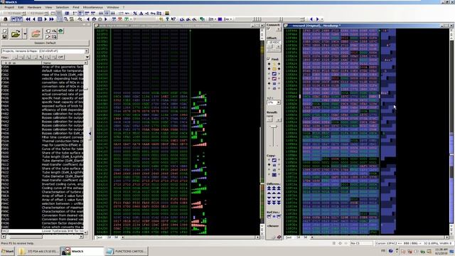455x256 pixels.
Task: Switch to WinOLS taskbar button
Action: pyautogui.click(x=82, y=251)
